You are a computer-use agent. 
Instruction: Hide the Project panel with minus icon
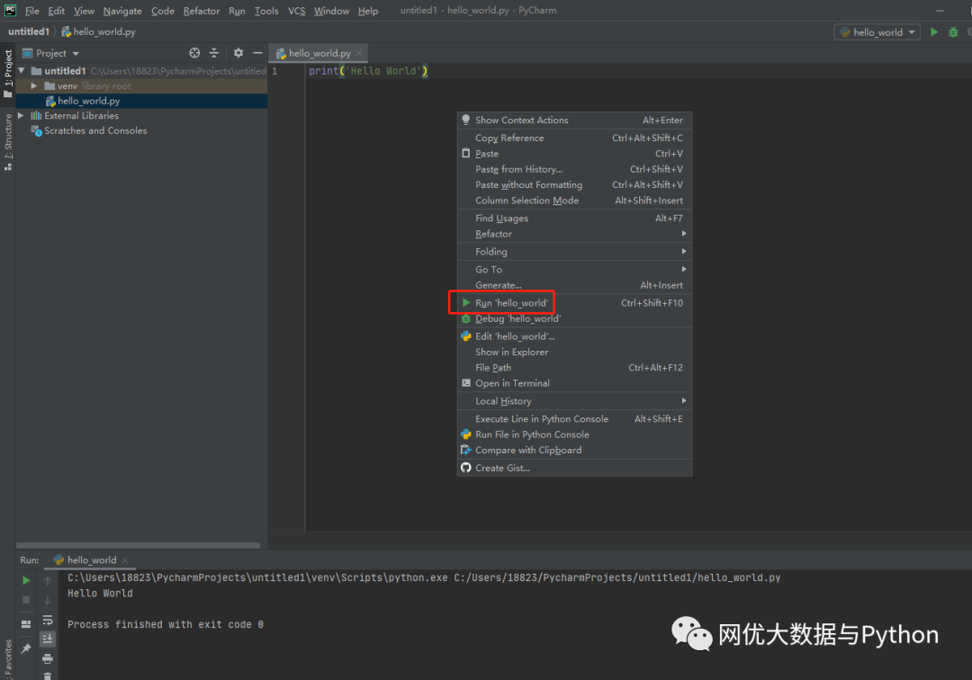pos(257,53)
